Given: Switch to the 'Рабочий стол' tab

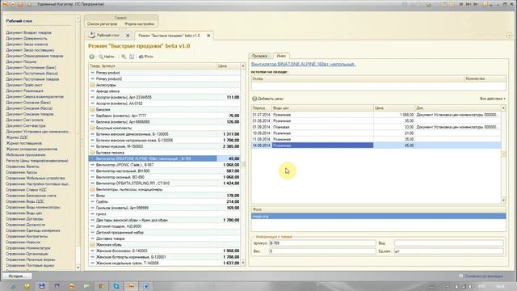Looking at the screenshot, I should pos(107,36).
